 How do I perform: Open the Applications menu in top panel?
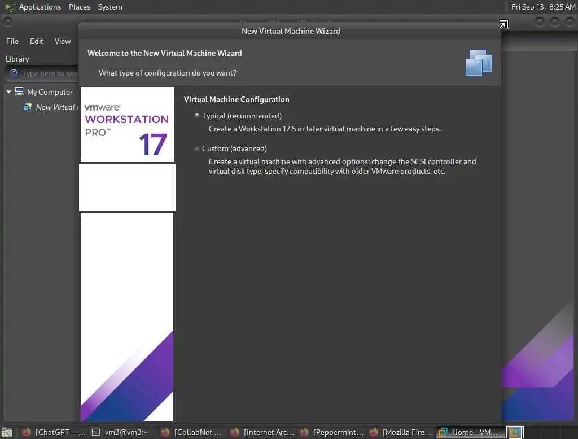[40, 7]
